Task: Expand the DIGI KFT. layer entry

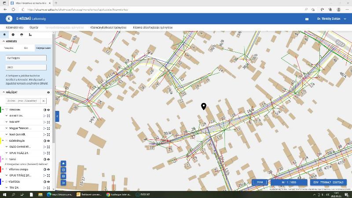Action: (x=7, y=122)
